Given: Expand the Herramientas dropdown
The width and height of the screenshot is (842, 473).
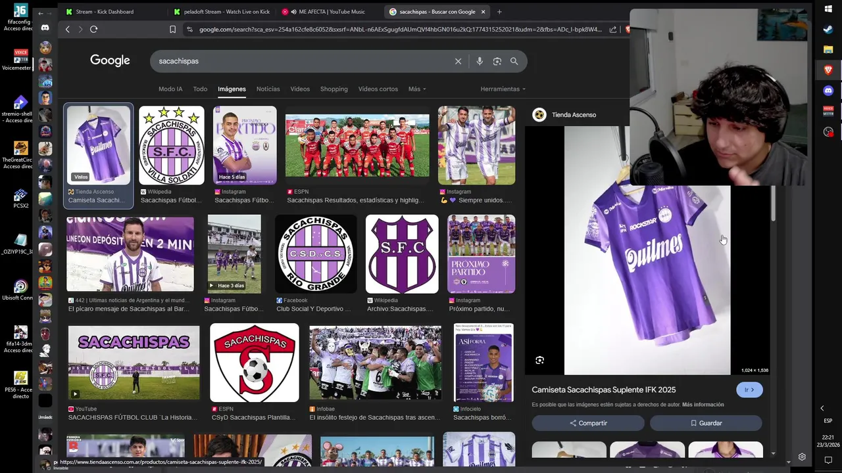Looking at the screenshot, I should click(x=503, y=89).
